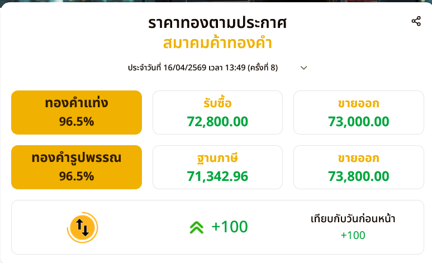Viewport: 432px width, 263px height.
Task: Click the 71,342.96 tax base figure
Action: coord(217,176)
